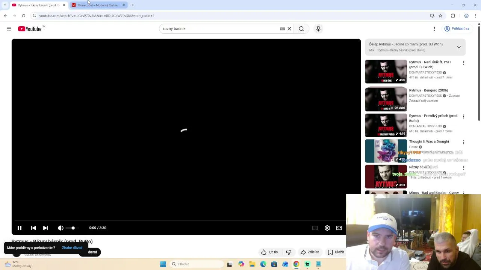The image size is (481, 270).
Task: Open Microsoft Edge from taskbar
Action: [263, 264]
